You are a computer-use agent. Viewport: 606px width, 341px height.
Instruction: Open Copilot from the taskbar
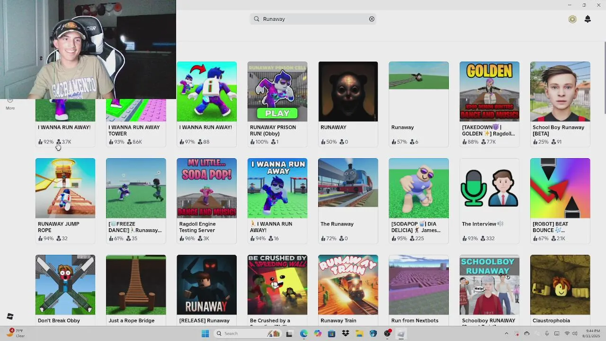click(318, 333)
